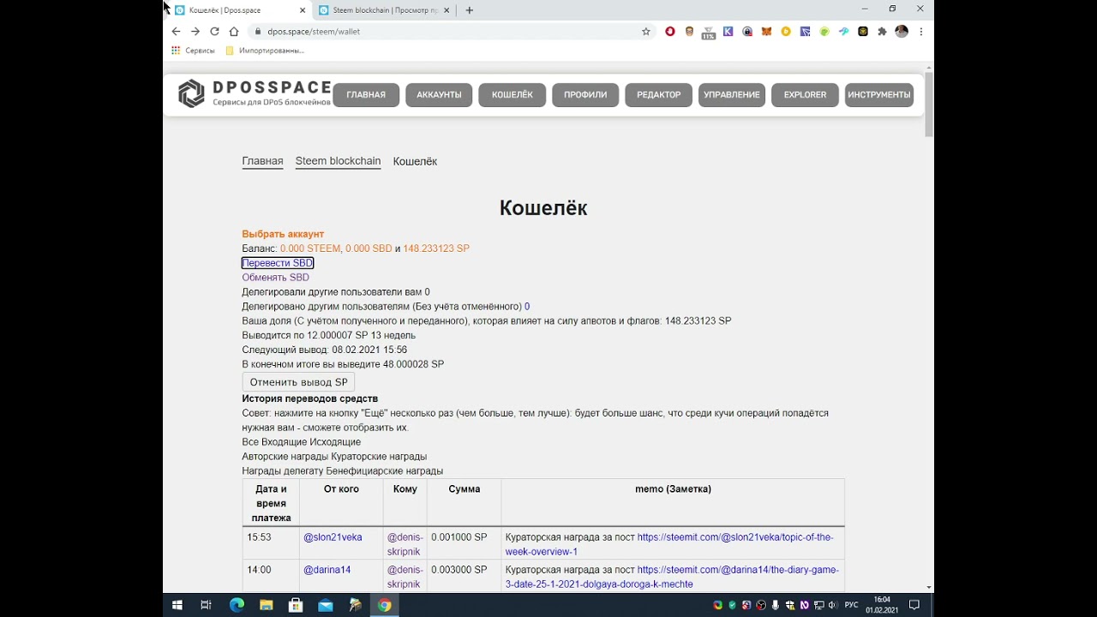The height and width of the screenshot is (617, 1097).
Task: Close the Steem blockchain tab
Action: pos(448,10)
